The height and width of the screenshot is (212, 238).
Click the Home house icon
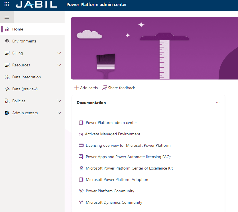[x=7, y=29]
